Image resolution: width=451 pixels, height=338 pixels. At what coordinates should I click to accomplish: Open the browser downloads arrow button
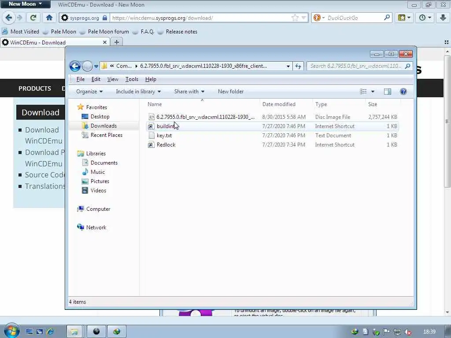point(443,18)
